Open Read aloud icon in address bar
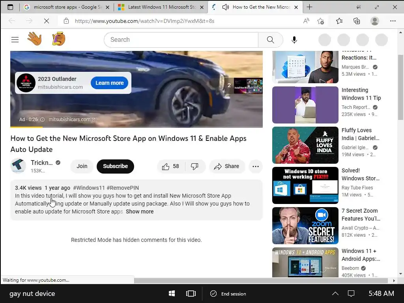 pos(306,21)
